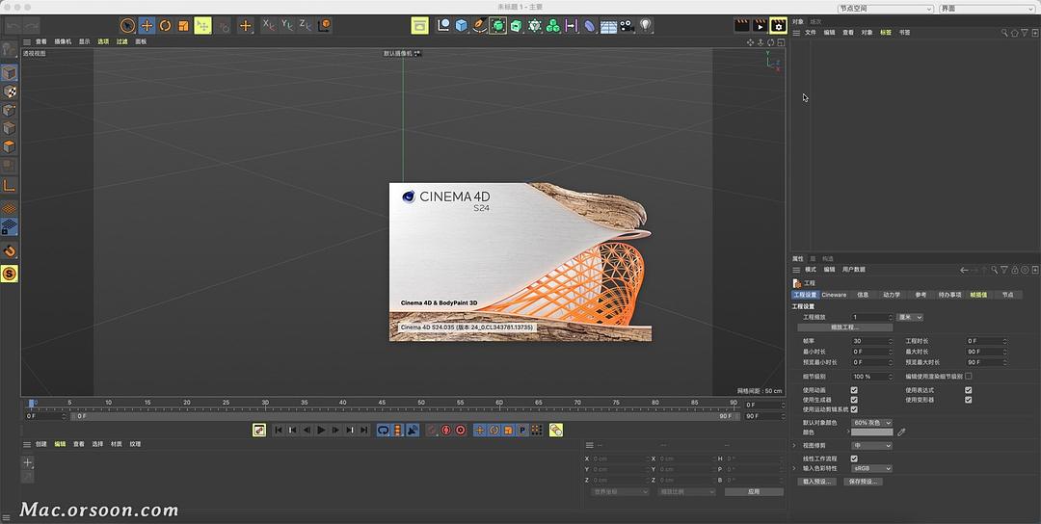Viewport: 1041px width, 524px height.
Task: Open the sRGB input color profile dropdown
Action: click(x=871, y=468)
